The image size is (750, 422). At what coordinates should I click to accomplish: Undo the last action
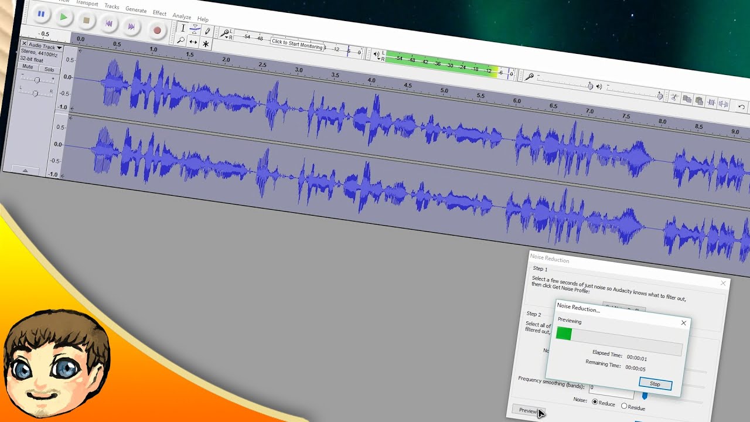(x=742, y=107)
